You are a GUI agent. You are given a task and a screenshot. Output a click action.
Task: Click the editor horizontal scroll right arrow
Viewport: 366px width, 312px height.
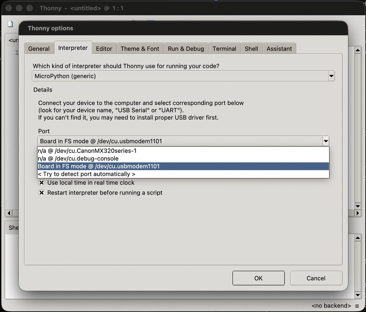(x=358, y=213)
